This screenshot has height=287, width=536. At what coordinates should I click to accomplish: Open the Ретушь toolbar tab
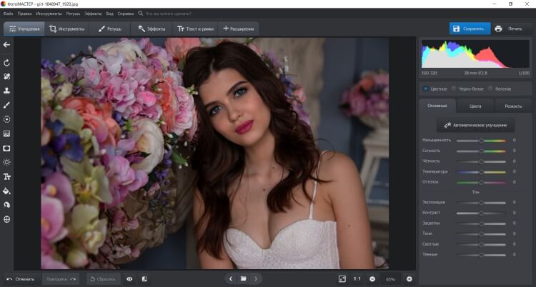click(x=110, y=29)
